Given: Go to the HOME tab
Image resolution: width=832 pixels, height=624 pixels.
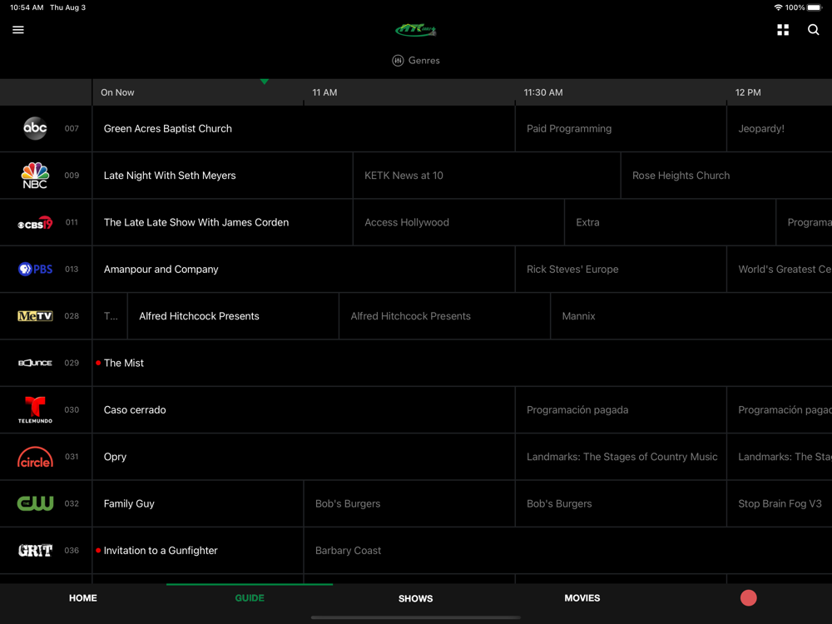Looking at the screenshot, I should (x=82, y=598).
